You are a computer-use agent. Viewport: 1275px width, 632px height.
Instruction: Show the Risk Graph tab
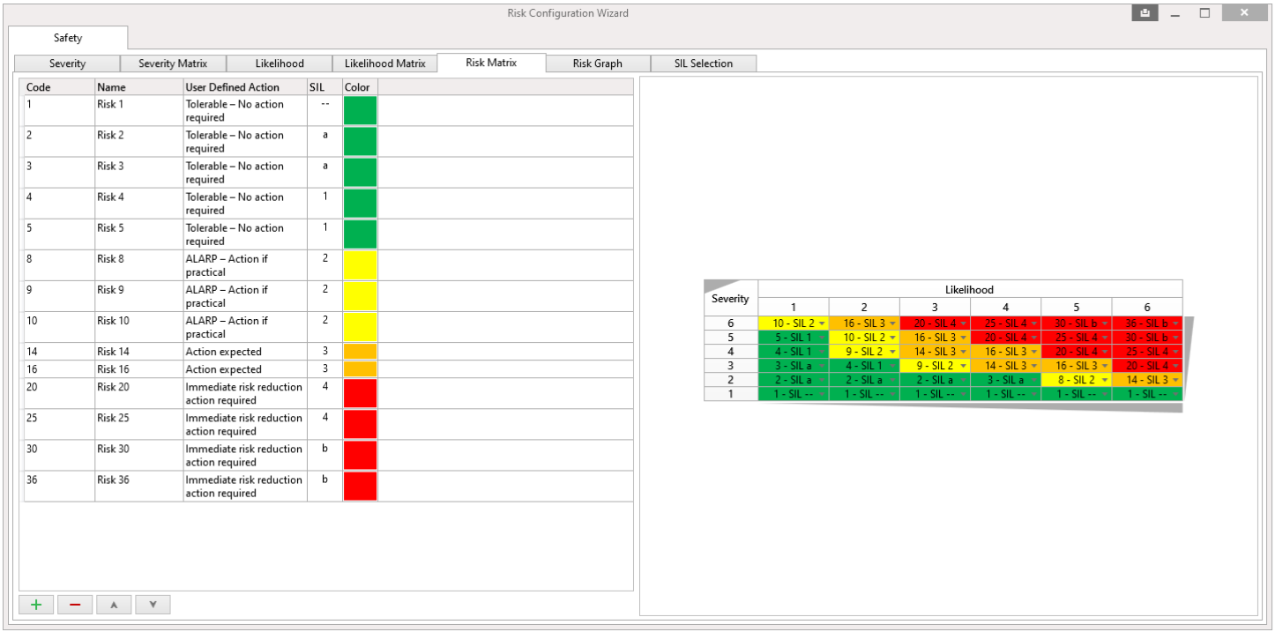(x=598, y=63)
